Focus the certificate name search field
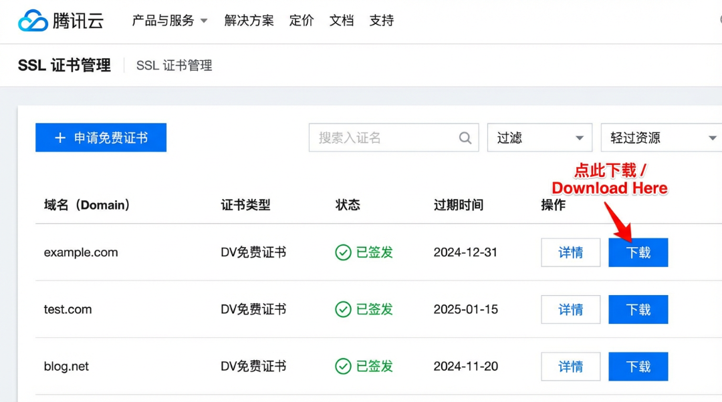 pyautogui.click(x=394, y=138)
